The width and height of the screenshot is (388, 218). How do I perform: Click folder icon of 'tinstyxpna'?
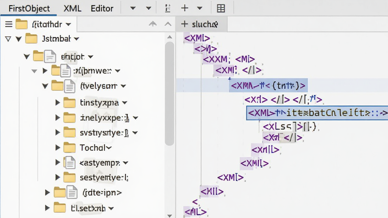coord(70,103)
